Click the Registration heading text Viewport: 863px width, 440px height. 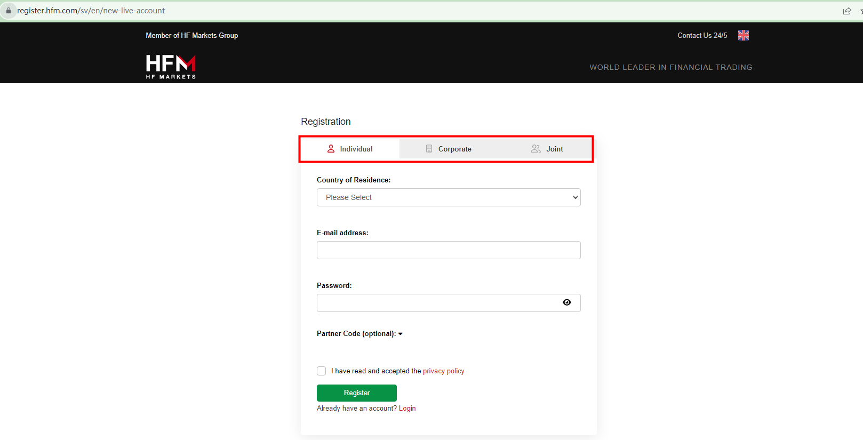coord(326,122)
